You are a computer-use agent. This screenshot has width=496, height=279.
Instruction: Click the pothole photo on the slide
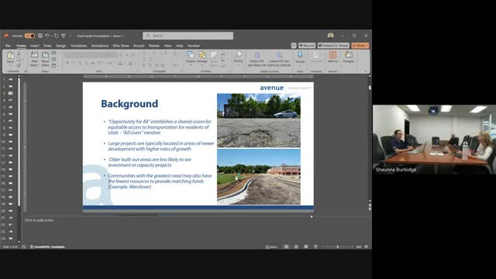click(258, 121)
